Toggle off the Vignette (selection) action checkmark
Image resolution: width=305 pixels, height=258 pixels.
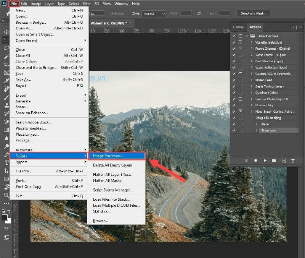point(233,43)
